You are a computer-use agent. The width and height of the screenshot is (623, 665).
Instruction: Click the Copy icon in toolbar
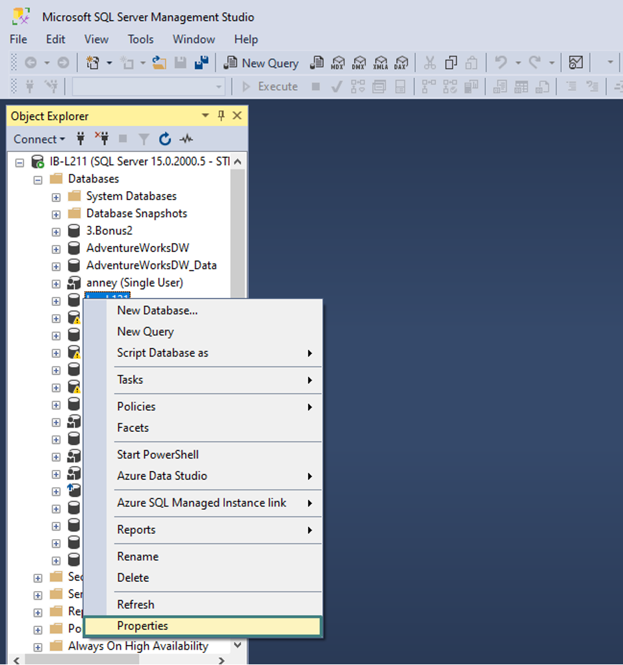coord(451,63)
